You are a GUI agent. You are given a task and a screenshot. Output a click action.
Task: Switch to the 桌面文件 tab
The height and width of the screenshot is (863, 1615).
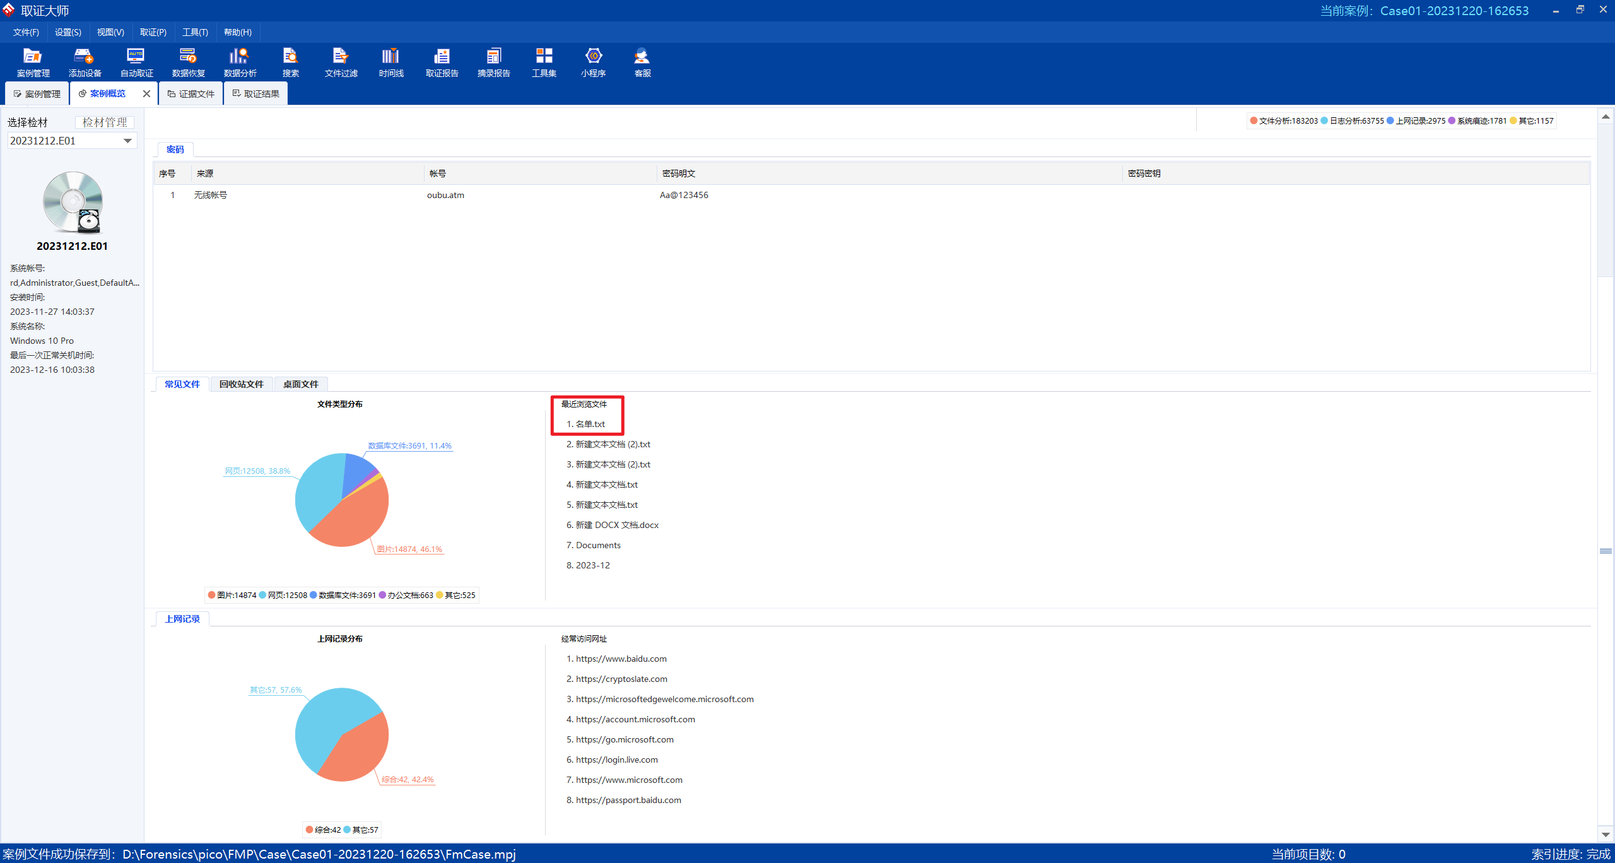point(301,384)
